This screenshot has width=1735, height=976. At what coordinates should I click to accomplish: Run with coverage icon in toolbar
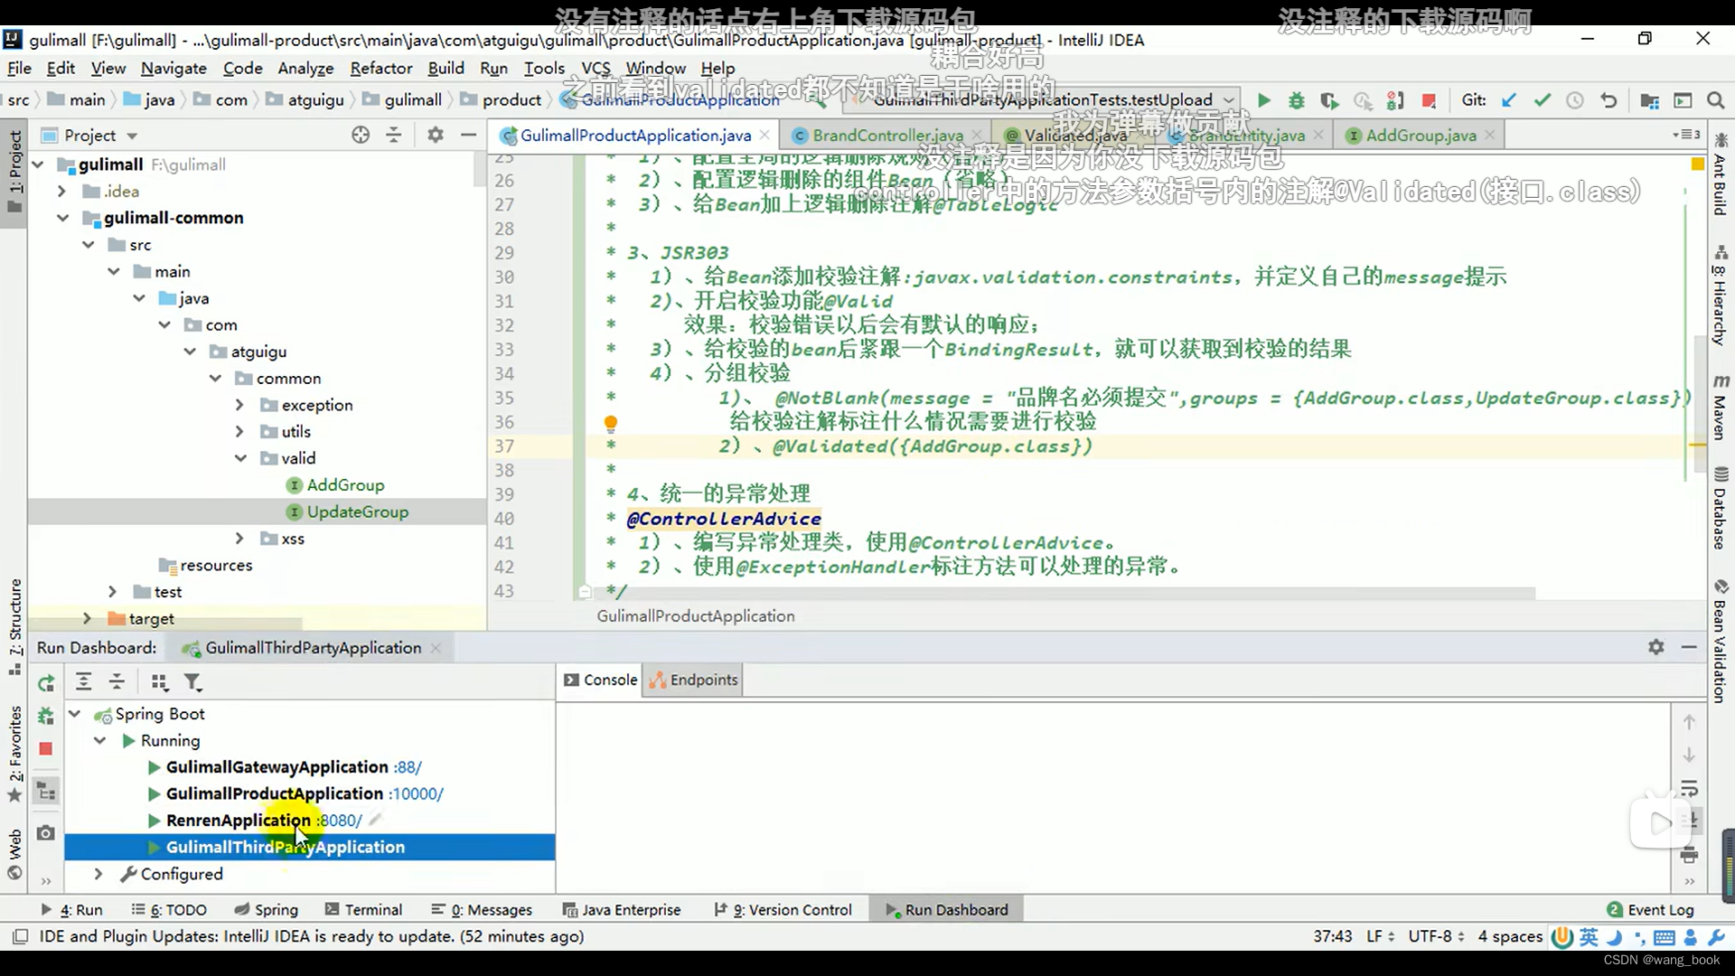(1329, 100)
